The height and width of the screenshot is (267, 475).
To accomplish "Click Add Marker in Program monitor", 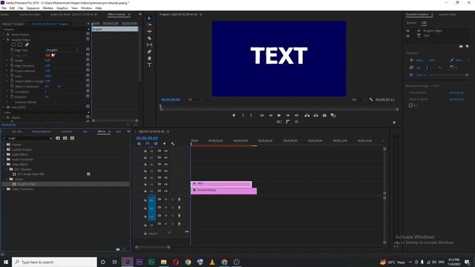I will point(234,116).
